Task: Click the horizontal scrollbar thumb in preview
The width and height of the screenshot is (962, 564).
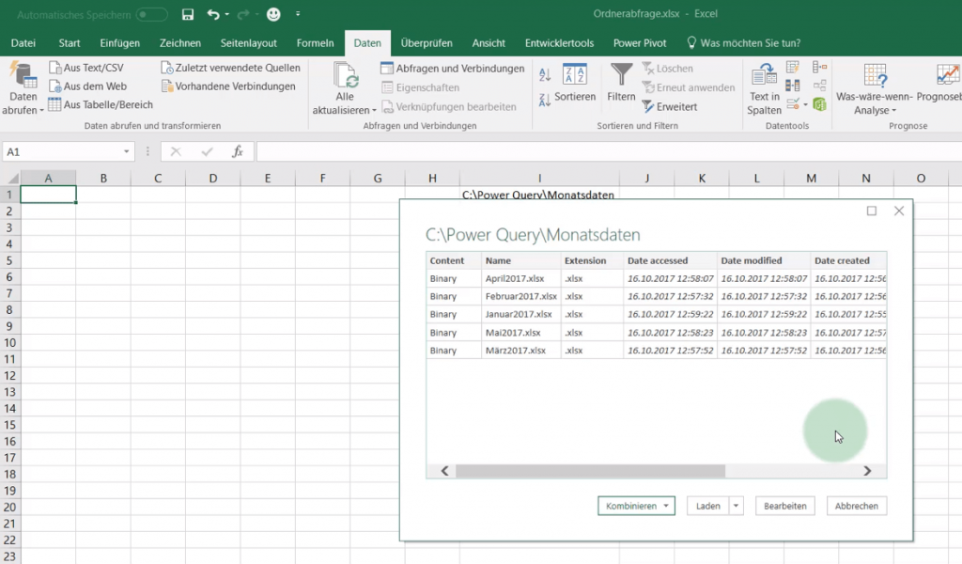Action: click(590, 471)
